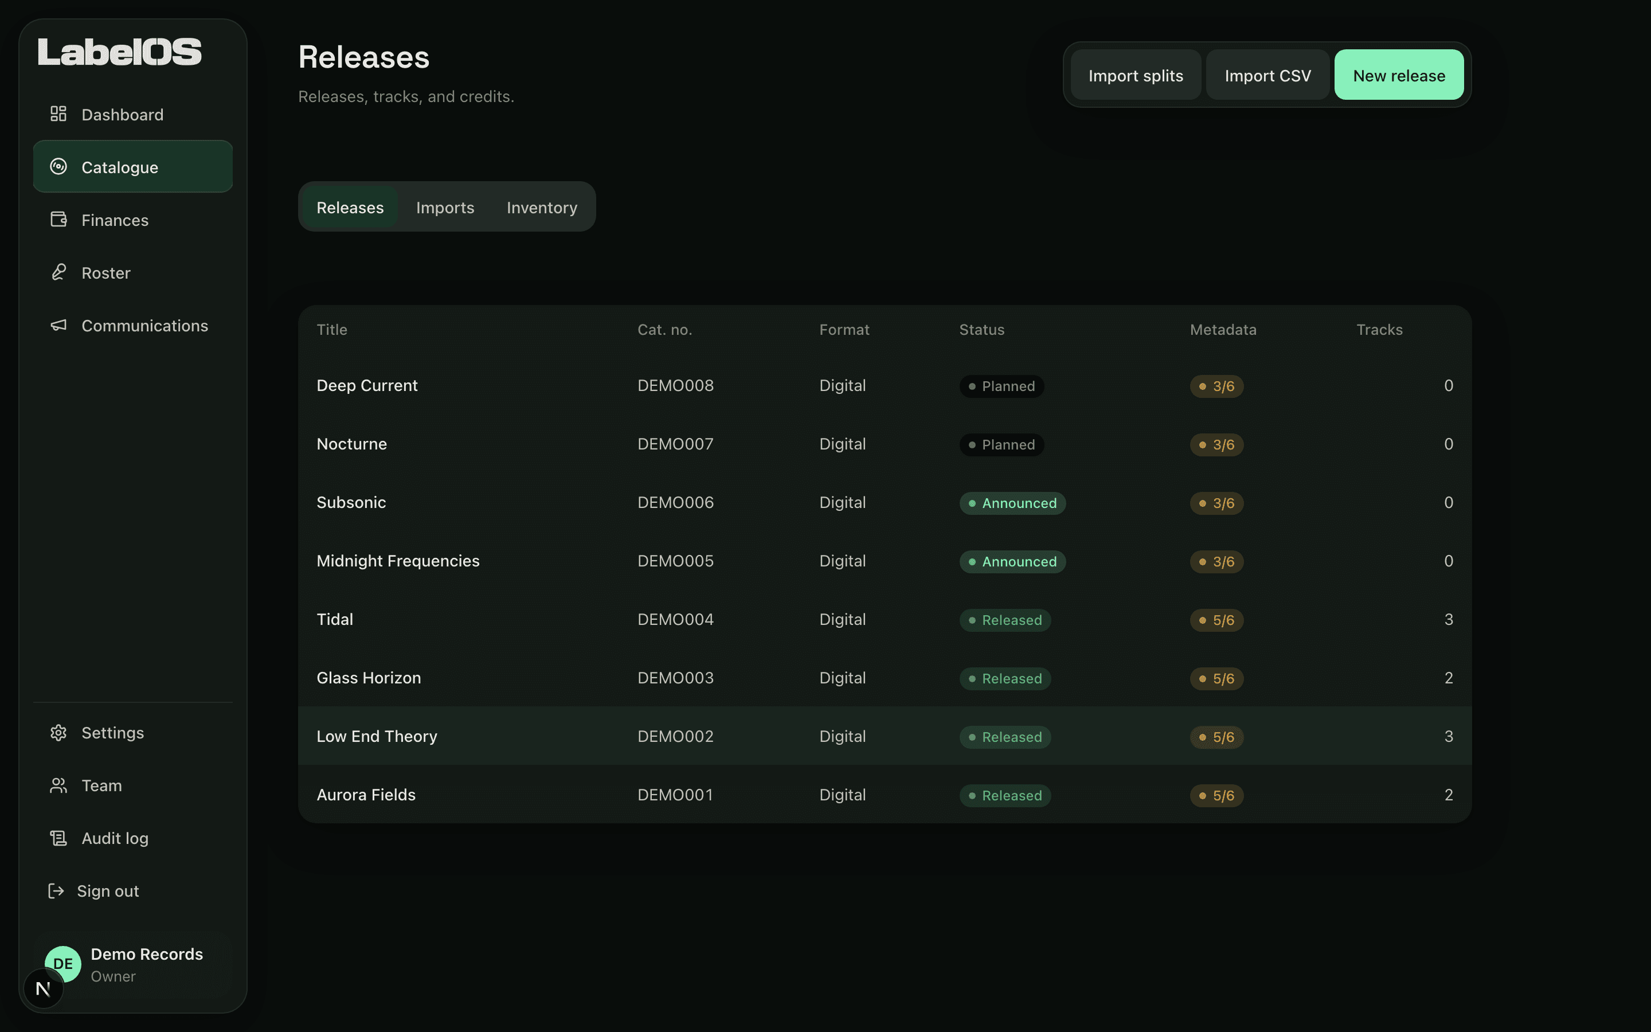Click the Import CSV button
Screen dimensions: 1651x1032
[1267, 75]
